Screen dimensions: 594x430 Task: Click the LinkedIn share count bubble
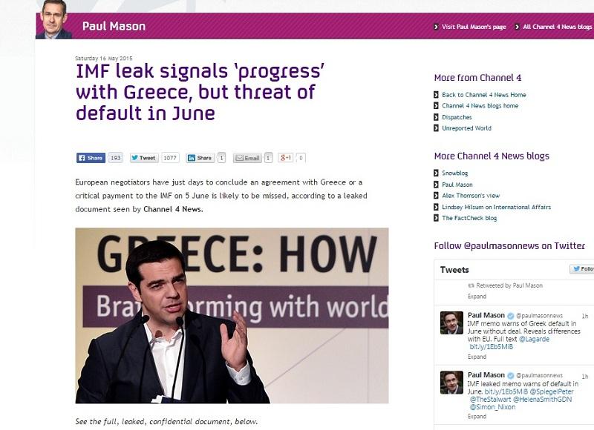click(221, 158)
